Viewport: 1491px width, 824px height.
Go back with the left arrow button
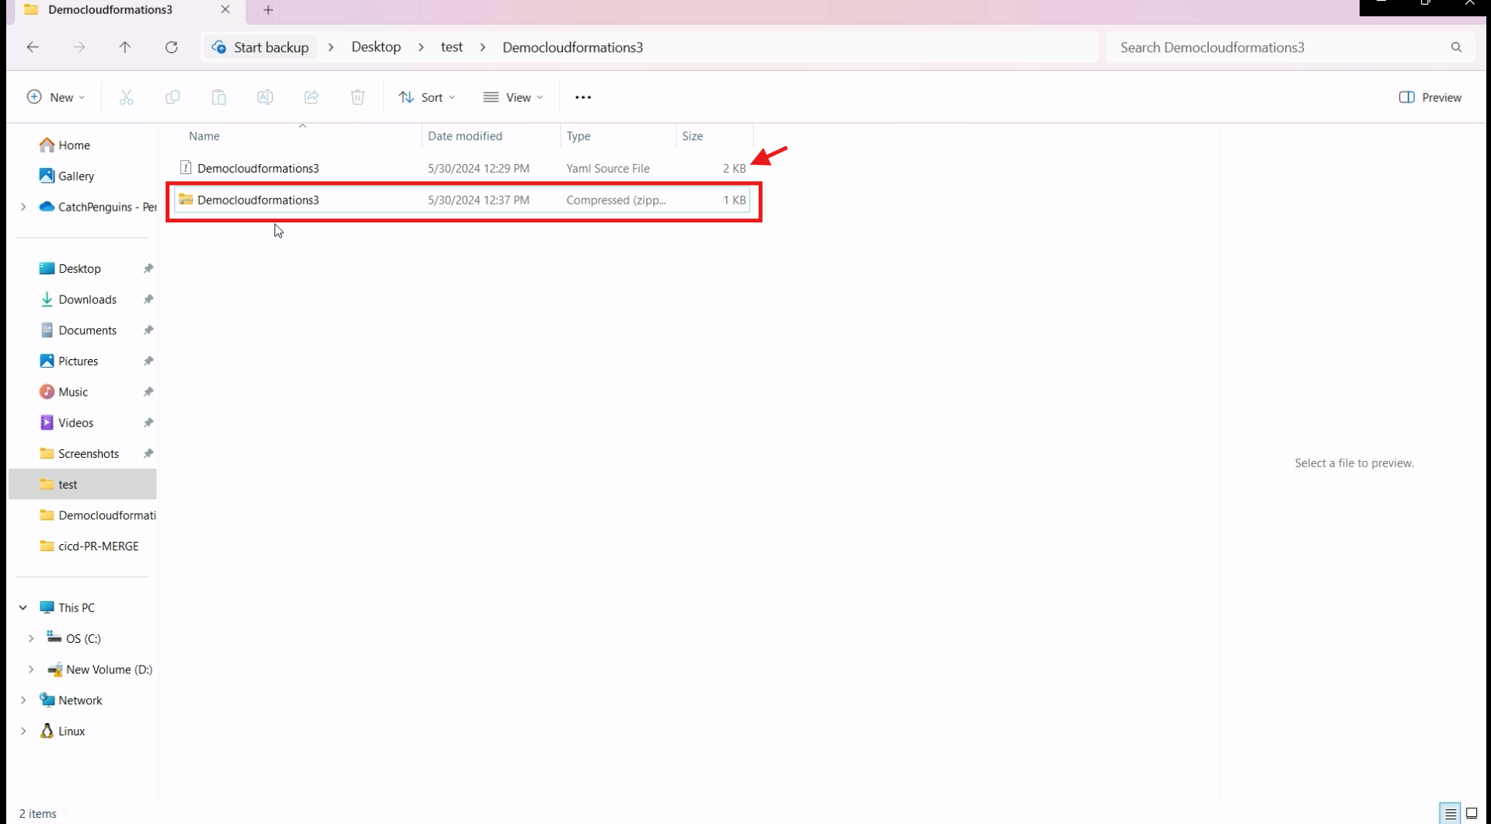pyautogui.click(x=33, y=47)
